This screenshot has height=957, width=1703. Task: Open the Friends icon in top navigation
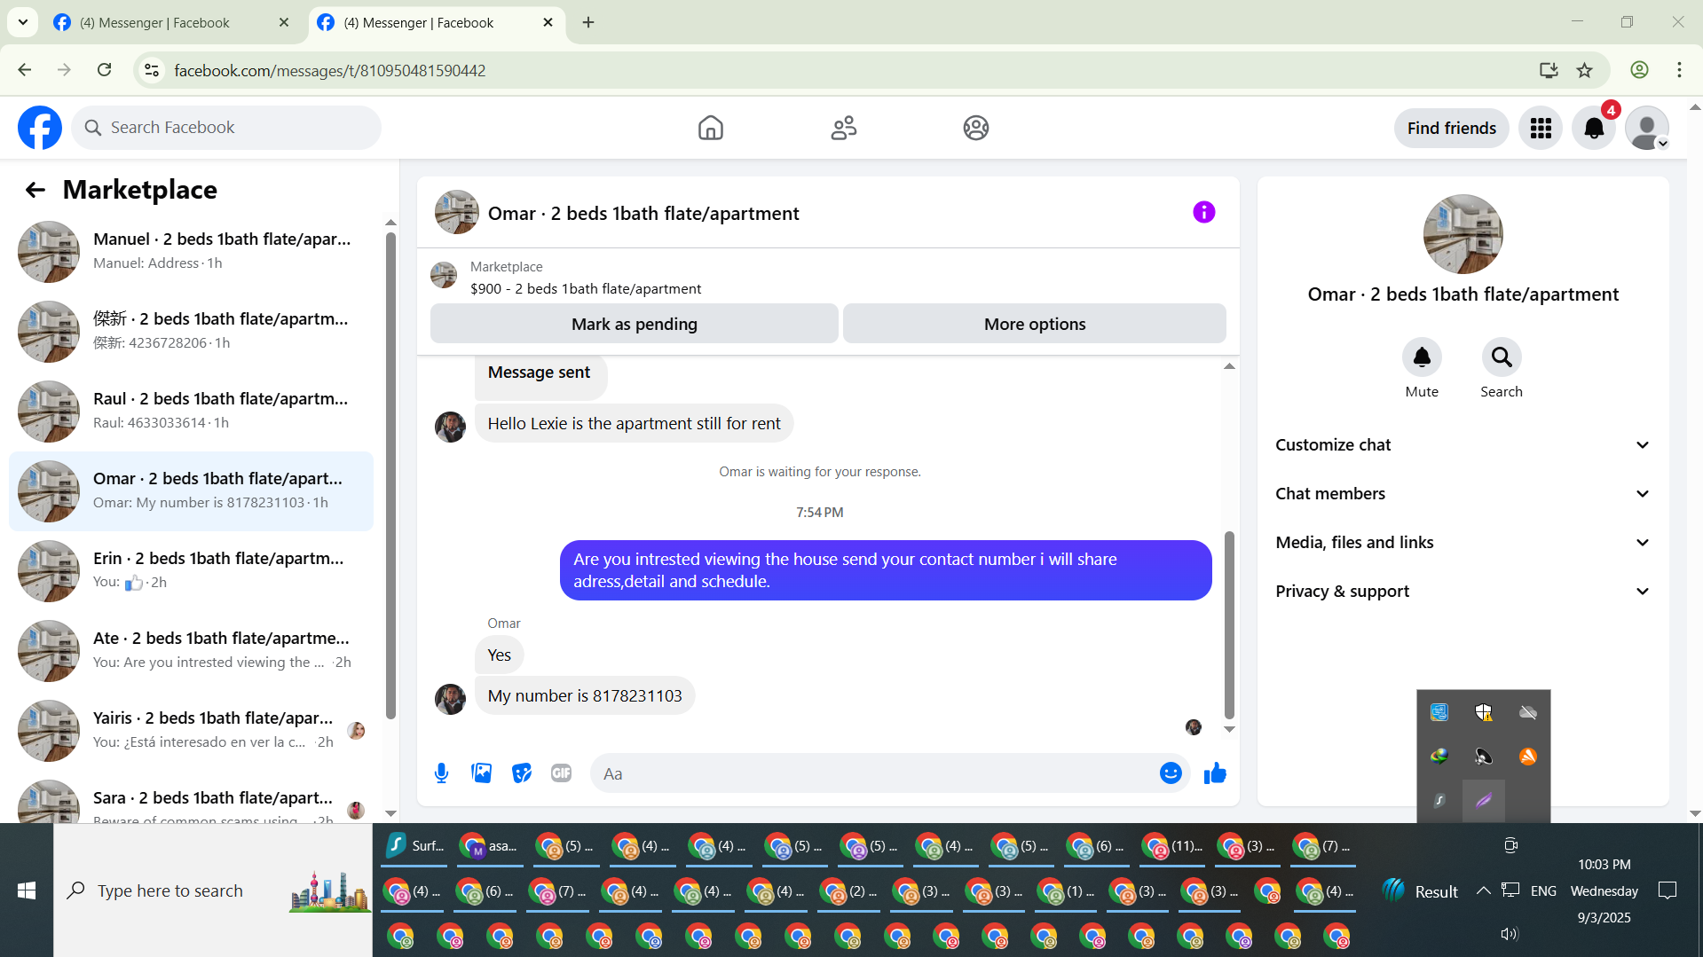tap(844, 128)
